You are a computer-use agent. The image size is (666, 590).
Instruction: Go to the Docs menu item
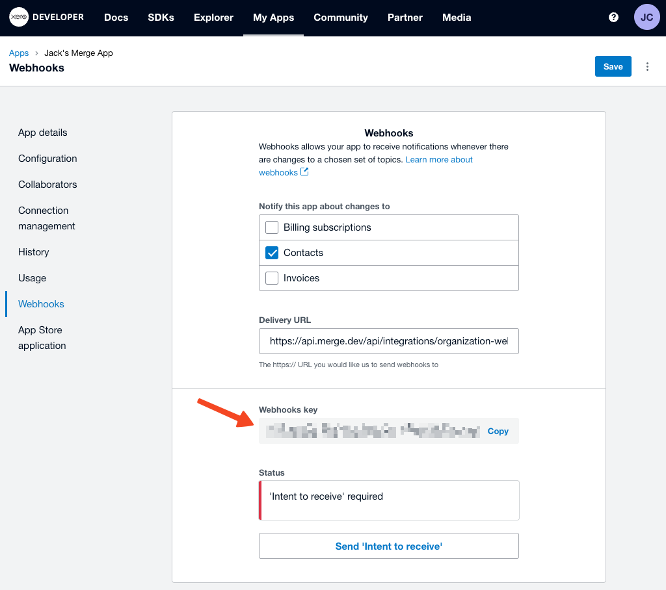tap(116, 18)
